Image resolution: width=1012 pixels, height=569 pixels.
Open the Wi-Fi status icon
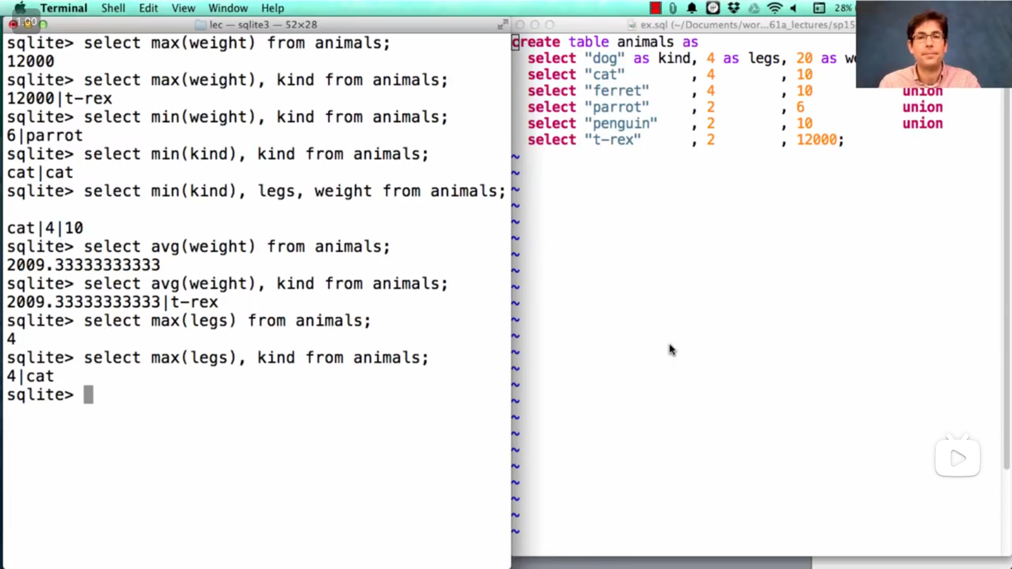pyautogui.click(x=774, y=8)
